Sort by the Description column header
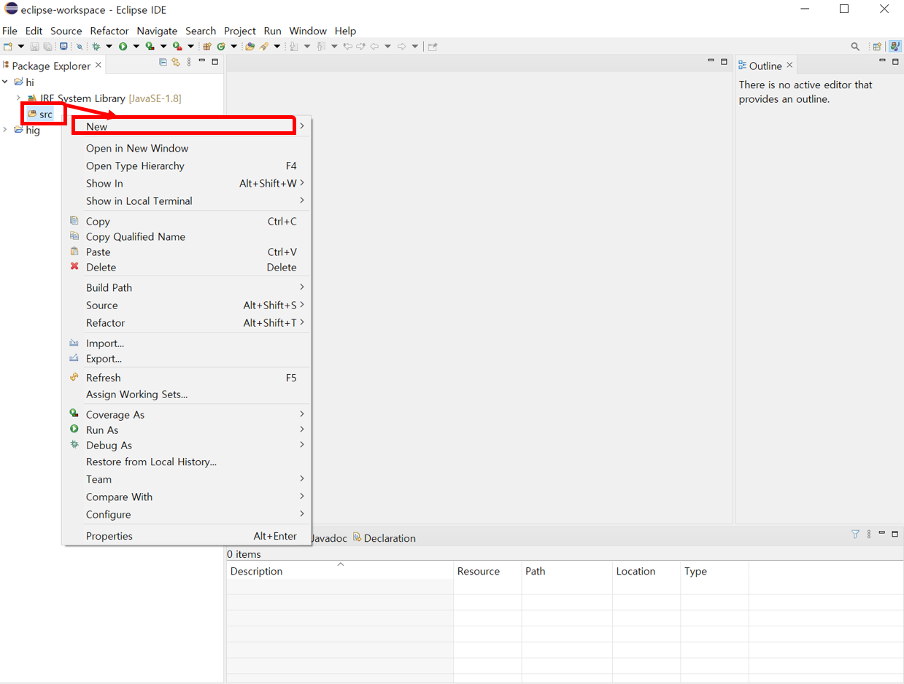Image resolution: width=904 pixels, height=684 pixels. click(x=340, y=571)
